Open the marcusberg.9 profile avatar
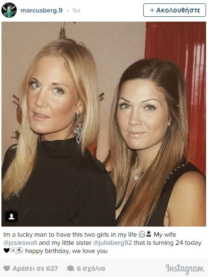This screenshot has height=277, width=208. point(9,10)
